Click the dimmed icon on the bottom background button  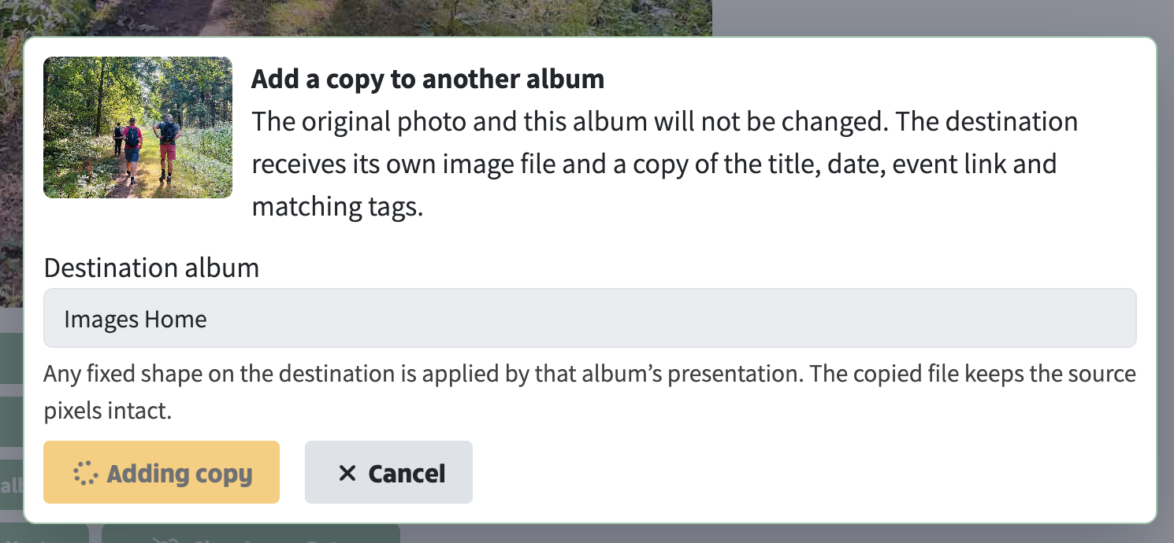tap(165, 539)
